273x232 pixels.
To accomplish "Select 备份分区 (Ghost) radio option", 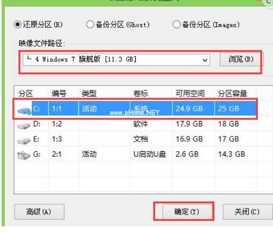I will (90, 25).
